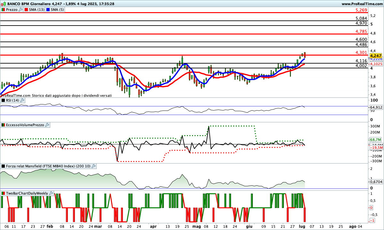Click the EccessoVolumePrezzo legend color icon
Image resolution: width=384 pixels, height=230 pixels.
tap(3, 125)
